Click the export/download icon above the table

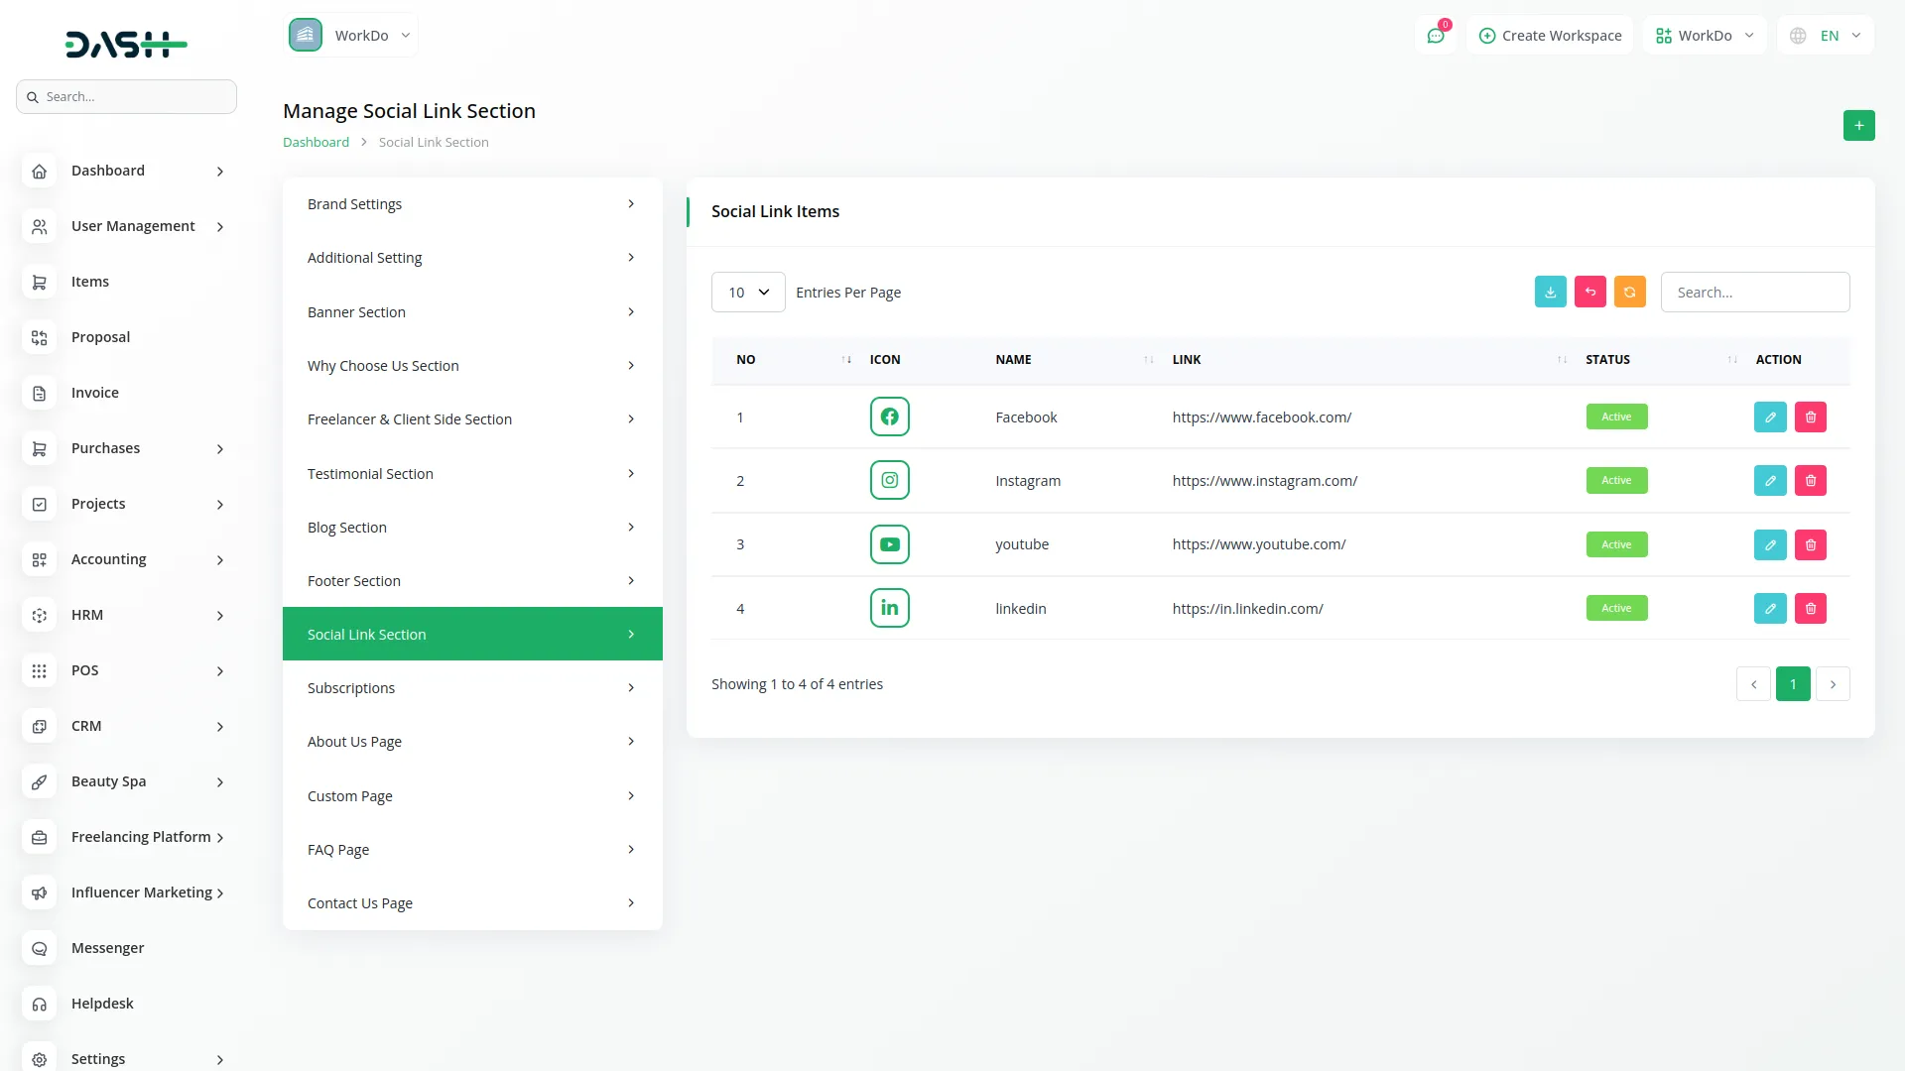[x=1550, y=292]
